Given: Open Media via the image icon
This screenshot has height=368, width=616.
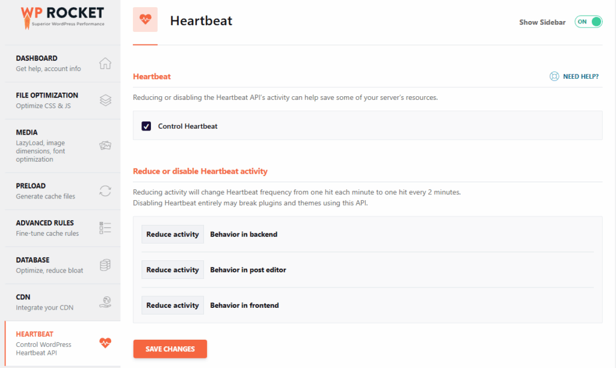Looking at the screenshot, I should [104, 145].
